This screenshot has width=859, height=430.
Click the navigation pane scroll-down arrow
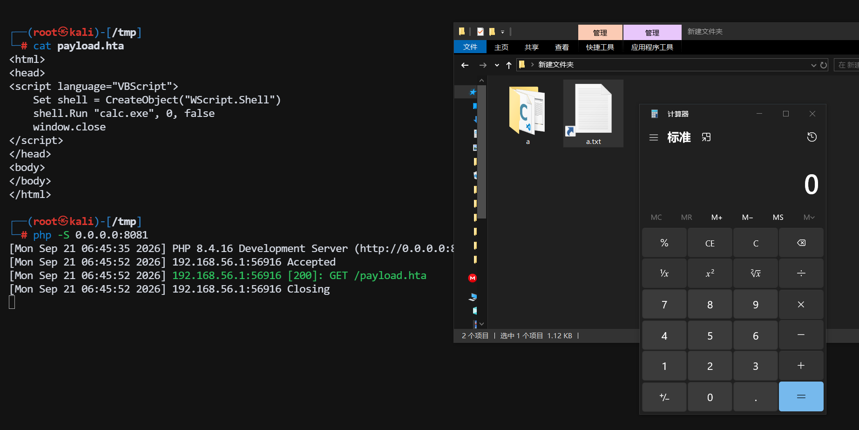pyautogui.click(x=482, y=324)
